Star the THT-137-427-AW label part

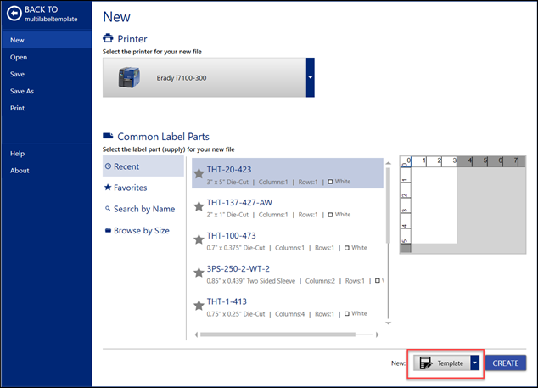[199, 206]
